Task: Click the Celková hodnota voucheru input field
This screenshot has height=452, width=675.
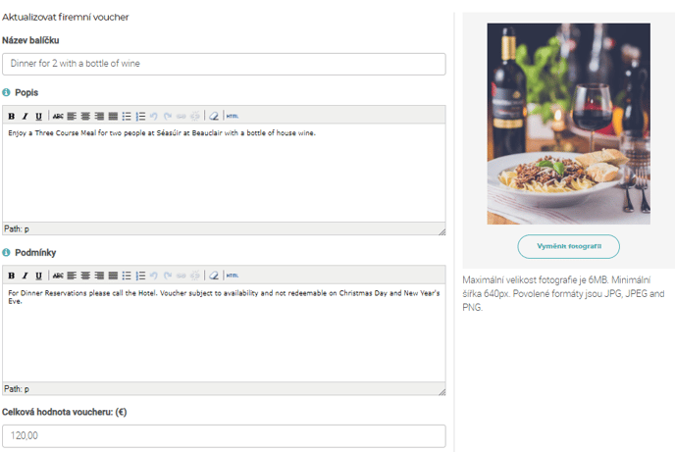Action: point(224,436)
